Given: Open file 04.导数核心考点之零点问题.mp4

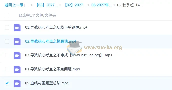Looking at the screenshot, I should click(52, 69).
